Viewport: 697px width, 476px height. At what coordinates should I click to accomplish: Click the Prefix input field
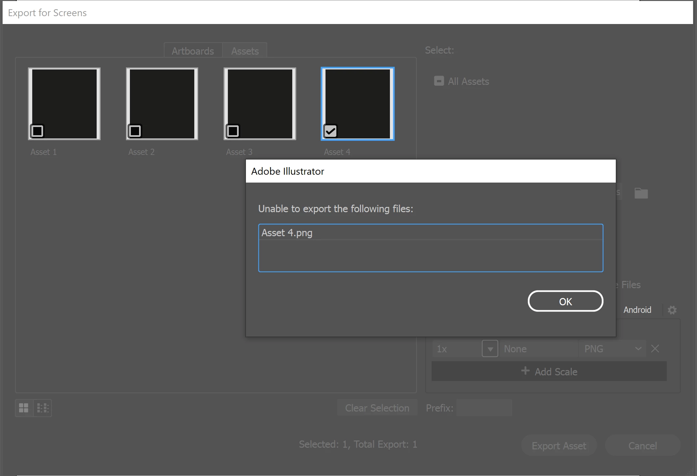[484, 408]
